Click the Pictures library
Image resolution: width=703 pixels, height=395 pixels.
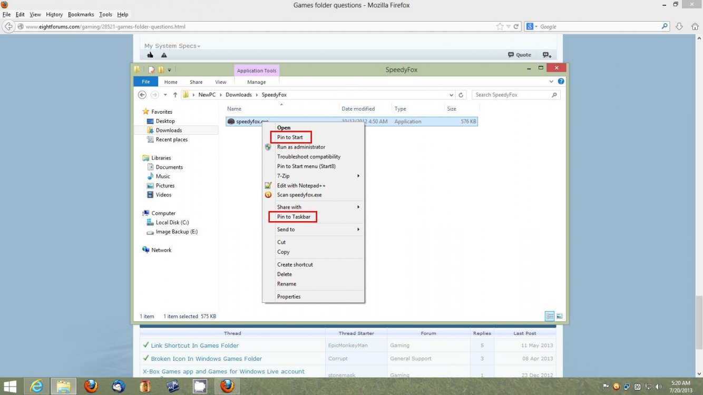[165, 185]
